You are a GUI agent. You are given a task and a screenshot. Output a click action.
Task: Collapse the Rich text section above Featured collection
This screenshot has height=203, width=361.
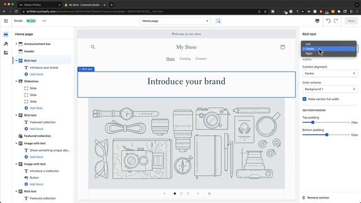point(16,115)
